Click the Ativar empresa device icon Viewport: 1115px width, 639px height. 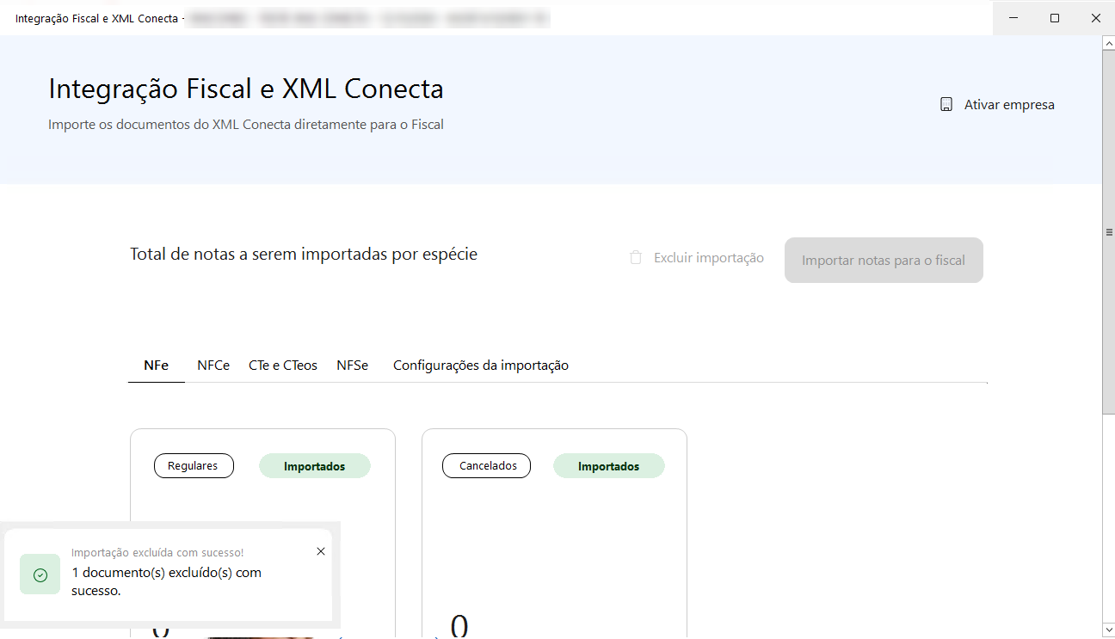coord(946,105)
